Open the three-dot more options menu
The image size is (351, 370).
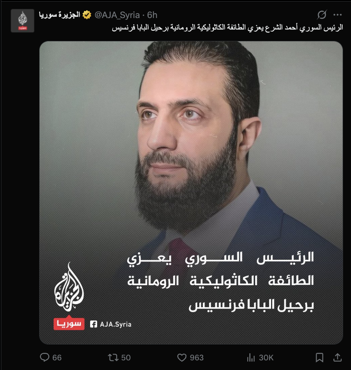tap(337, 15)
